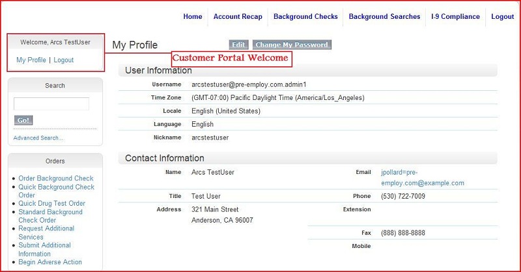Click the Go! search button
Screen dimensions: 521x272
(x=23, y=120)
